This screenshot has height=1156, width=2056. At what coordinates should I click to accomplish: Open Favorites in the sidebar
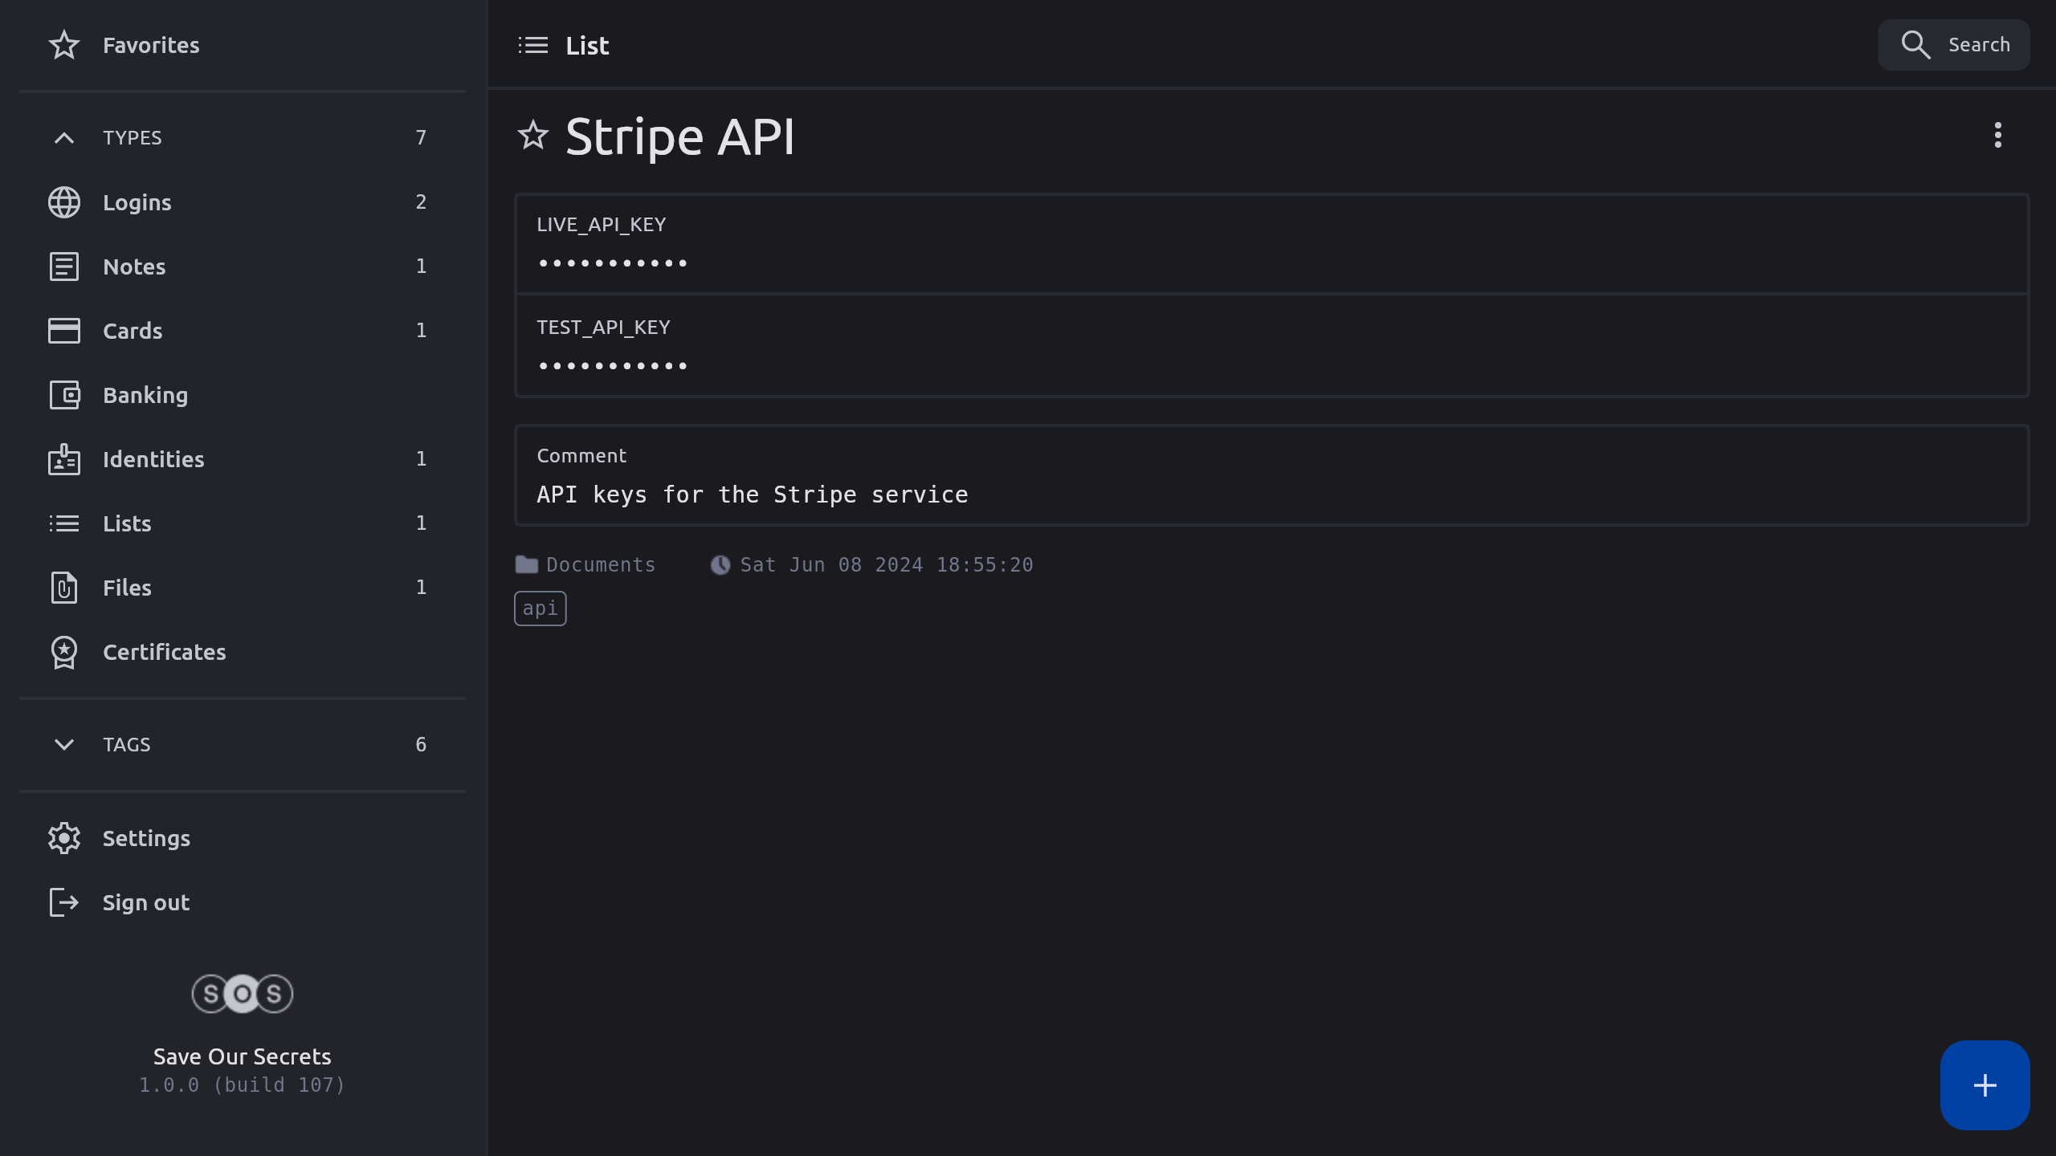click(151, 45)
